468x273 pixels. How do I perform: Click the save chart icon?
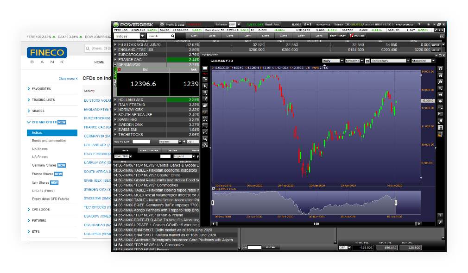[440, 75]
